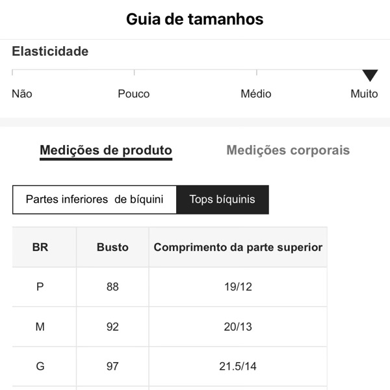
Task: Open the Medições corporais tab
Action: coord(288,151)
